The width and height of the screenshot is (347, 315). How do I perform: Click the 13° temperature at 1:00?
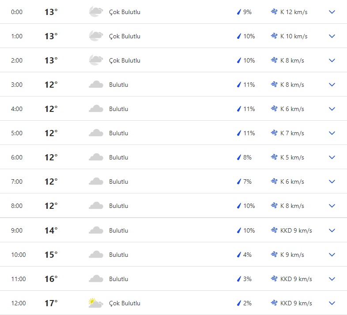pyautogui.click(x=51, y=36)
